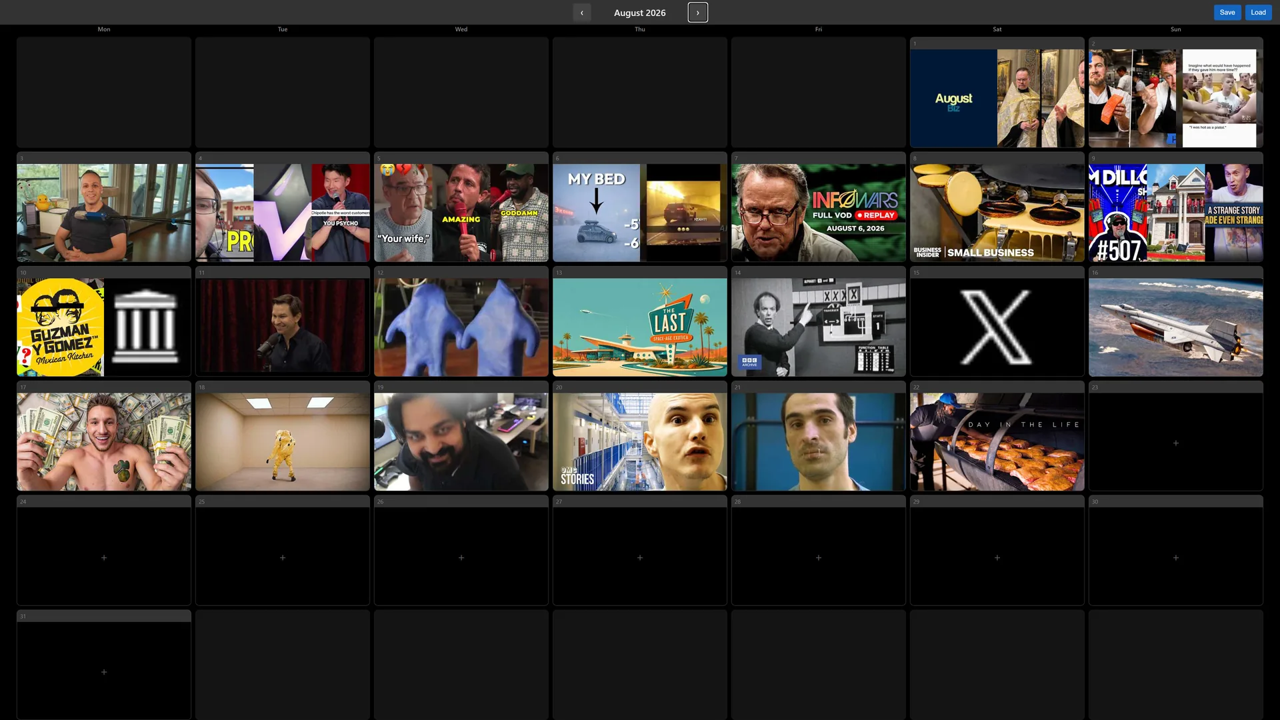Select the CVS storefront thumbnail on day 4
Viewport: 1280px width, 720px height.
click(224, 213)
